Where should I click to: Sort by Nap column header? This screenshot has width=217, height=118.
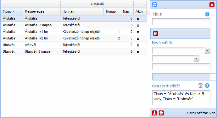(x=127, y=12)
